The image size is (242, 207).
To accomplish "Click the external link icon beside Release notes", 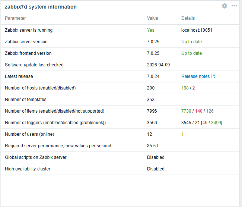I will [x=213, y=76].
